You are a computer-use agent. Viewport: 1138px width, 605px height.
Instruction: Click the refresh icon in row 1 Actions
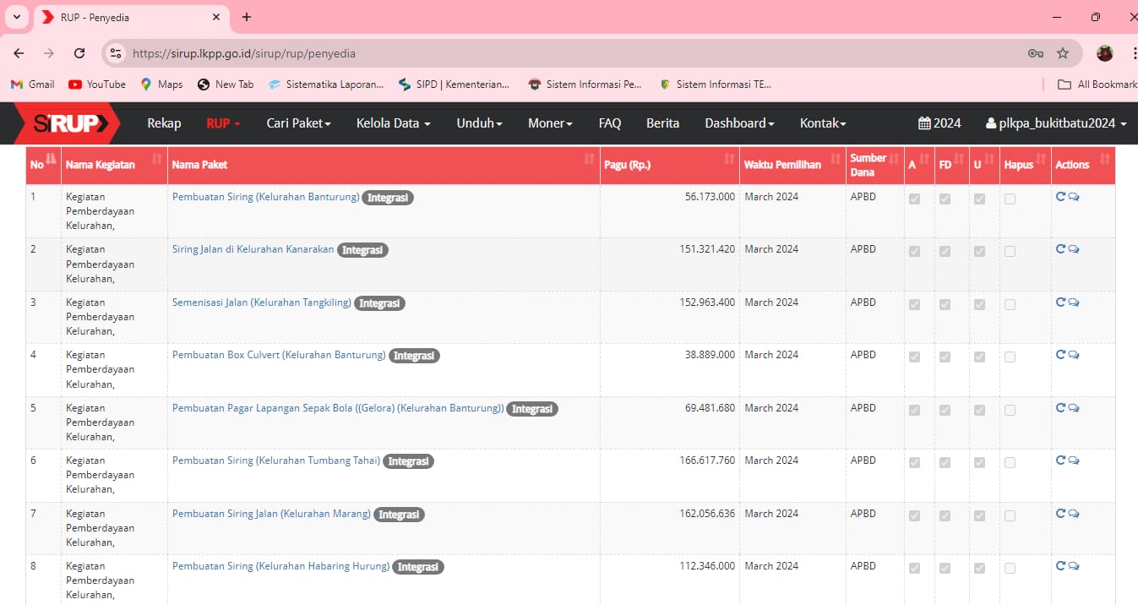click(1060, 197)
